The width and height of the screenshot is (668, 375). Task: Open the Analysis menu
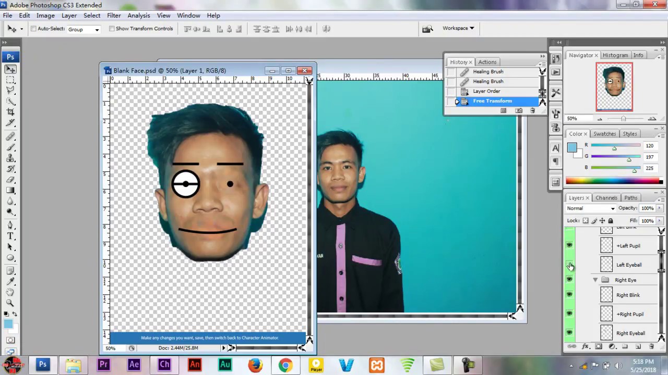coord(139,16)
